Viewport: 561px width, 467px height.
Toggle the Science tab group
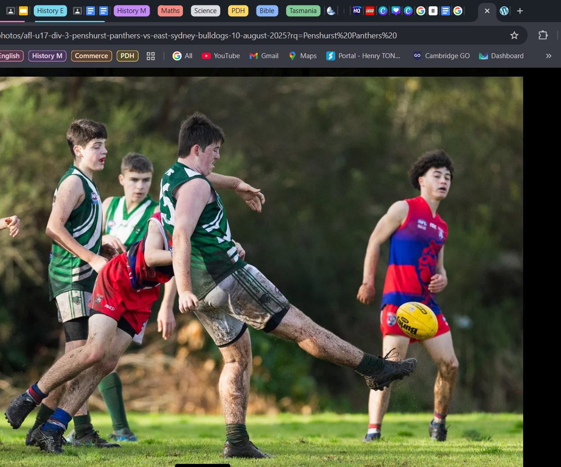[x=205, y=11]
